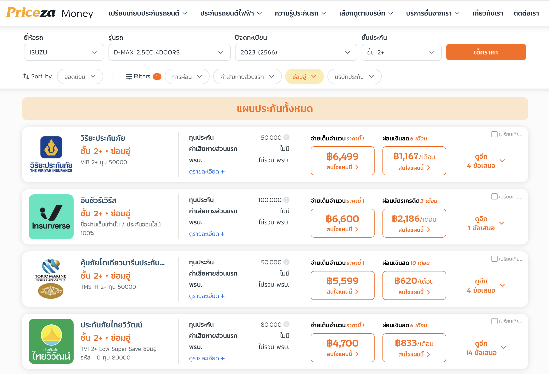Check เปรียบเทียบ box for Viriyah plan

(494, 134)
